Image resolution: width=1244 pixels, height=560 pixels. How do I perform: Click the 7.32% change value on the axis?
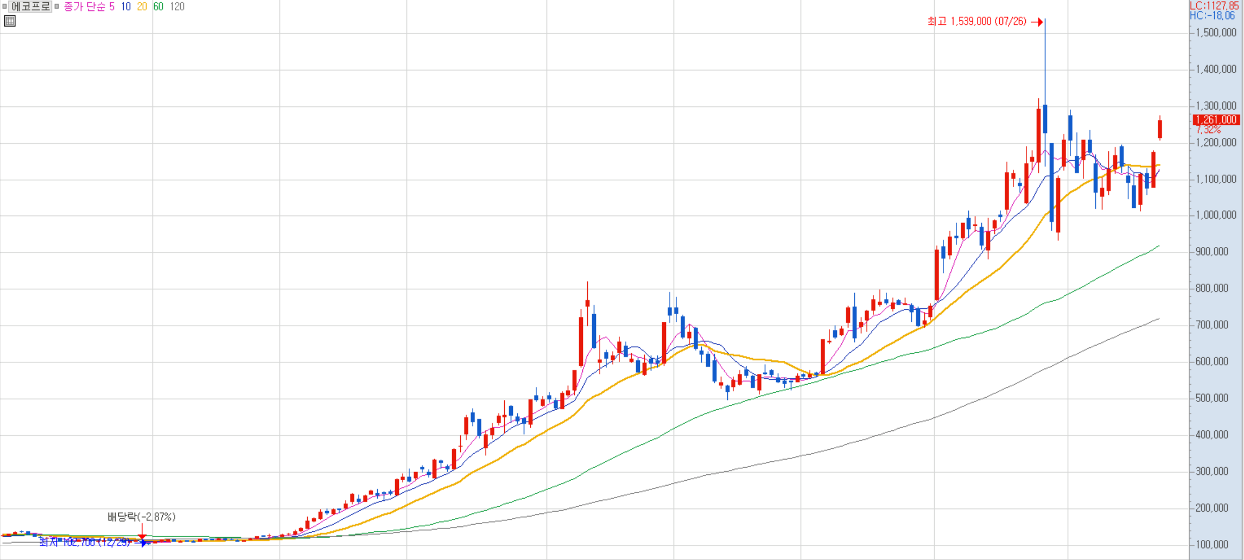[x=1208, y=130]
